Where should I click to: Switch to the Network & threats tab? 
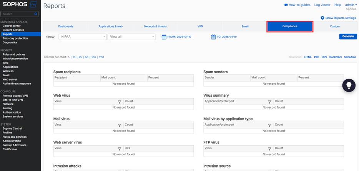(155, 26)
